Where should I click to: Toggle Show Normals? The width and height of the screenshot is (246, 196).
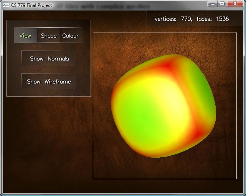click(x=49, y=59)
